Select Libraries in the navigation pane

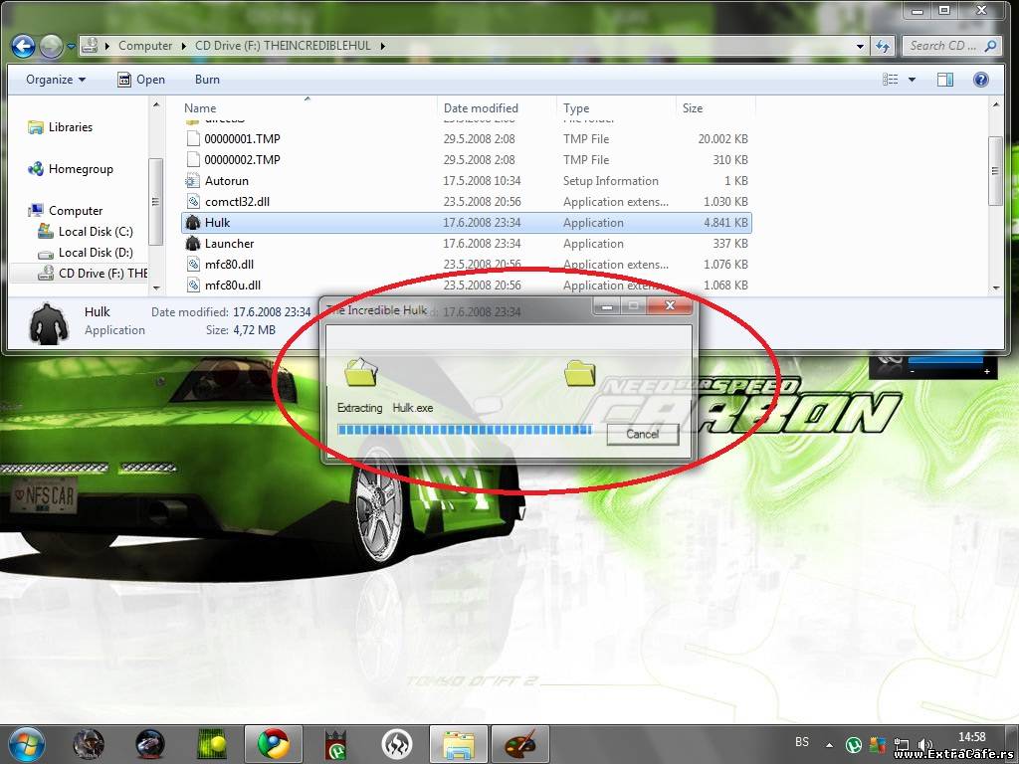click(61, 127)
